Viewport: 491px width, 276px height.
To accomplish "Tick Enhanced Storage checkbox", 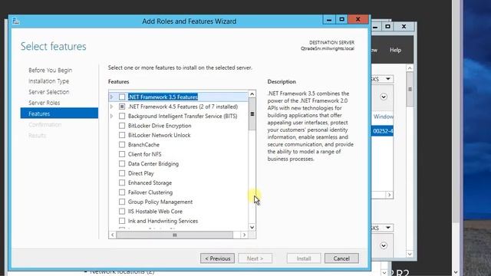I will tap(122, 182).
